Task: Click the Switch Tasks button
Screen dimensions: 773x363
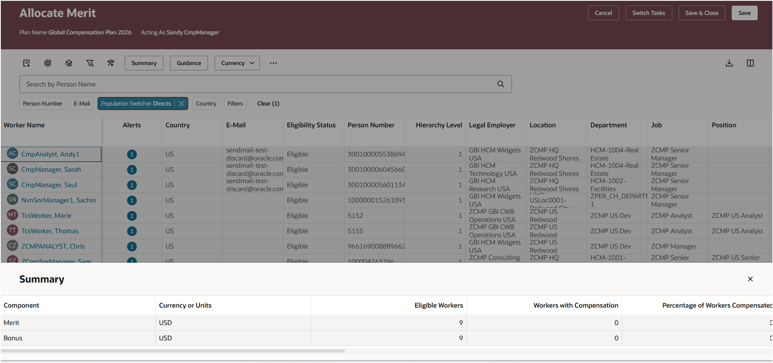Action: (x=649, y=13)
